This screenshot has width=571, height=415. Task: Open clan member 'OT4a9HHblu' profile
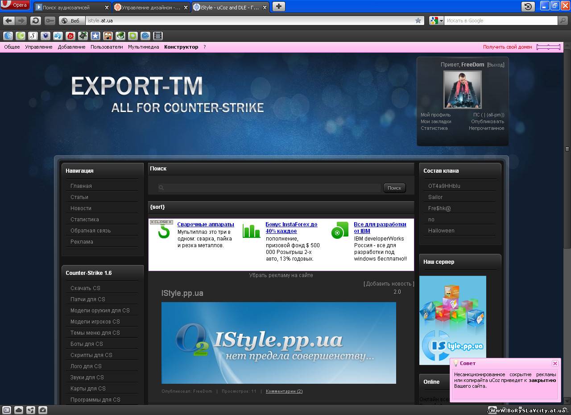(444, 186)
